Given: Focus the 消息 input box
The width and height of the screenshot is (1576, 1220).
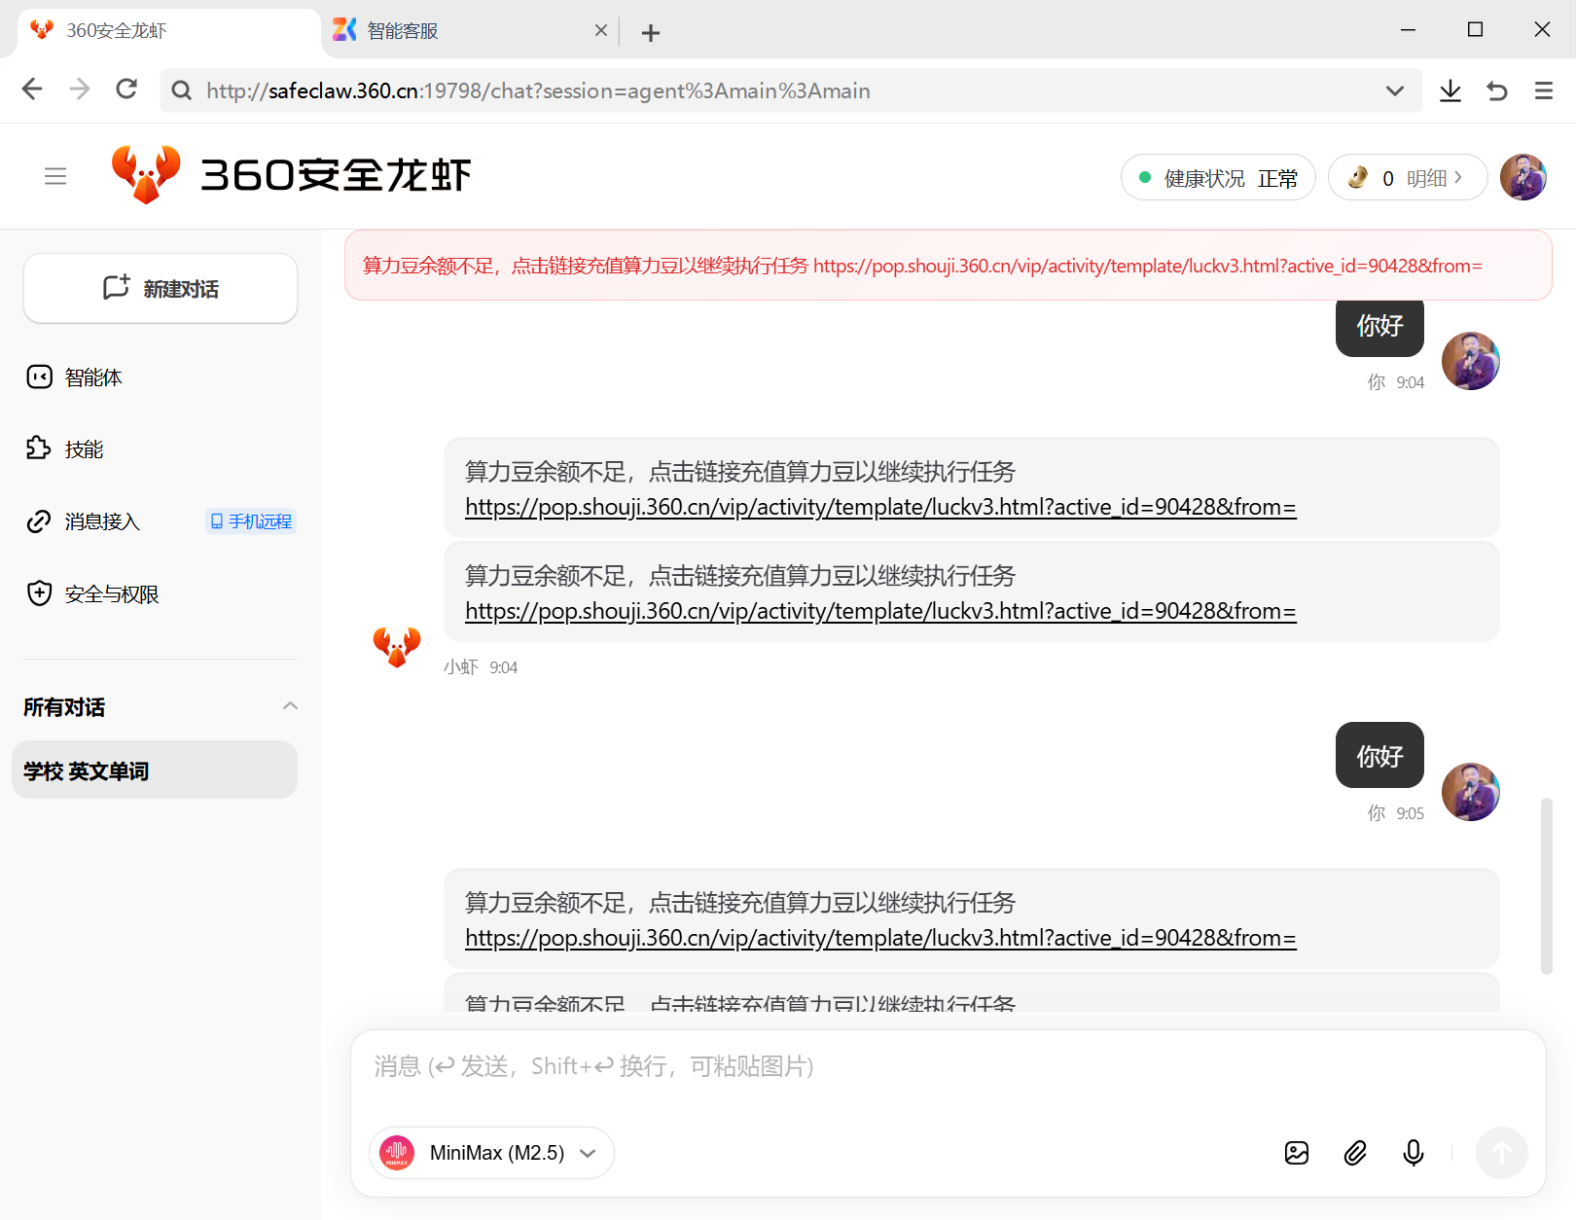Looking at the screenshot, I should (x=948, y=1067).
